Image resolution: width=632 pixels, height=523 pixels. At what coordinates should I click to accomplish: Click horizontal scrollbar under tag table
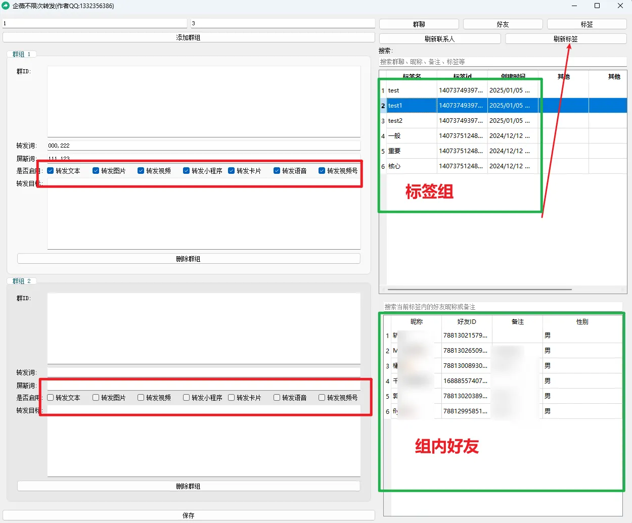tap(479, 290)
